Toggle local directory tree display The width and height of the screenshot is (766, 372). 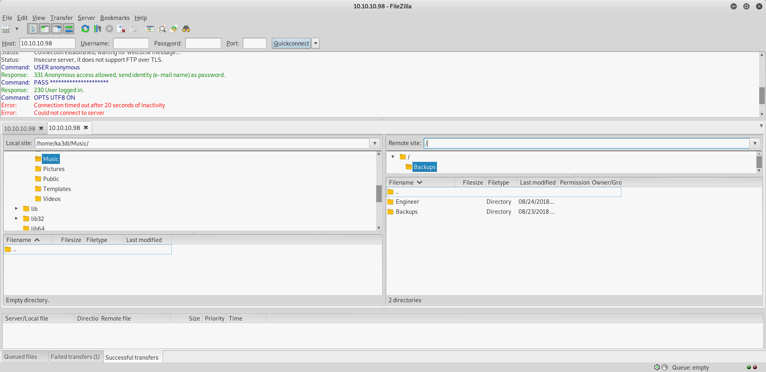(45, 29)
